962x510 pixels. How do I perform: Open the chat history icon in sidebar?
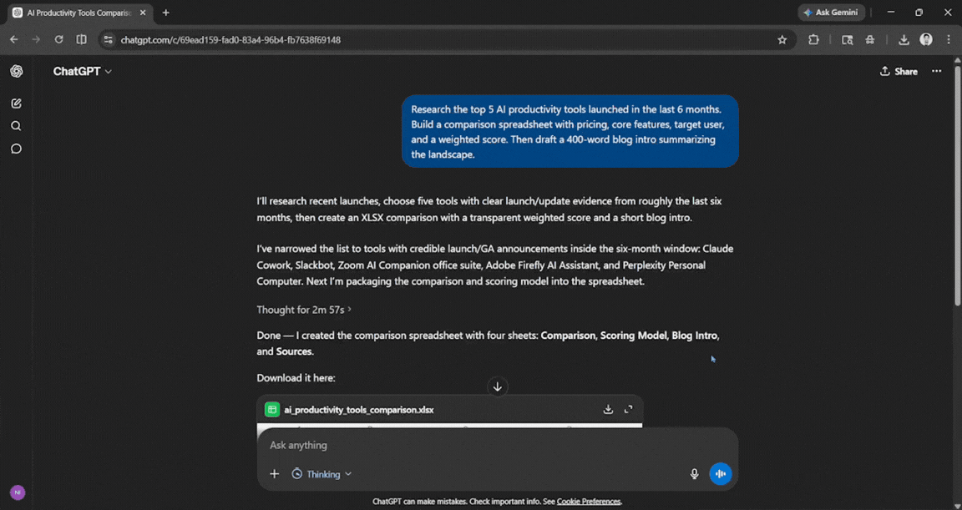16,148
